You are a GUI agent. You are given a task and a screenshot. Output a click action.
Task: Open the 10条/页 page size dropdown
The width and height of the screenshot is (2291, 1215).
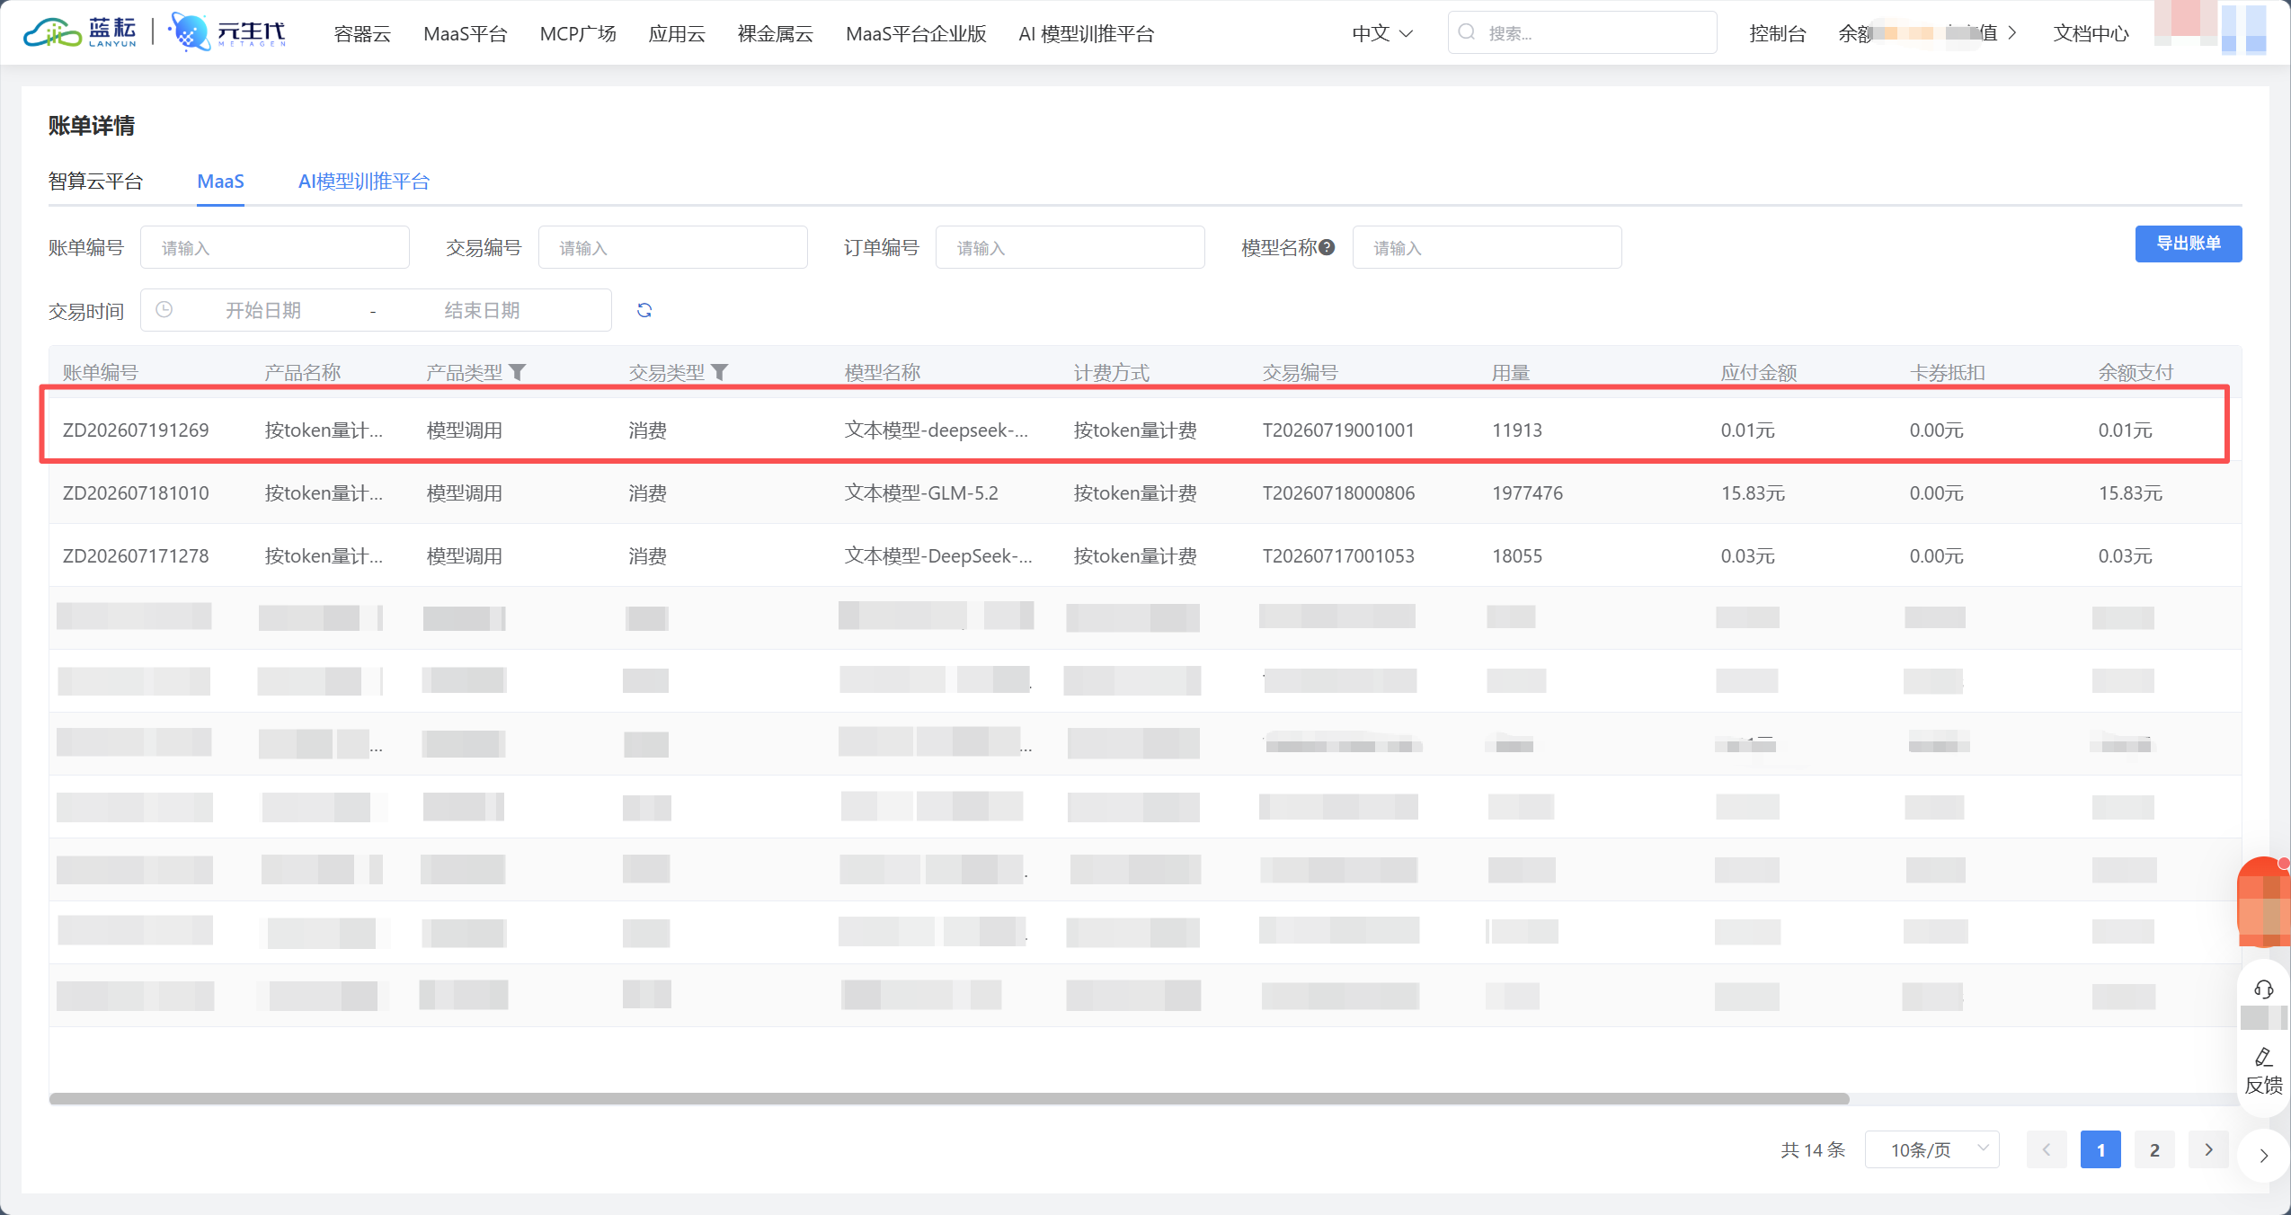tap(1931, 1149)
